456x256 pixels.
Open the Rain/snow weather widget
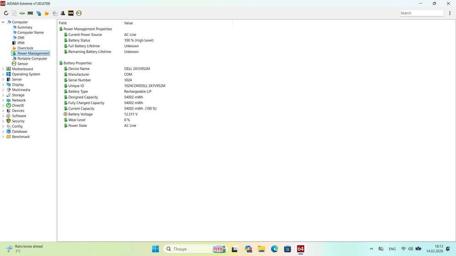coord(25,249)
